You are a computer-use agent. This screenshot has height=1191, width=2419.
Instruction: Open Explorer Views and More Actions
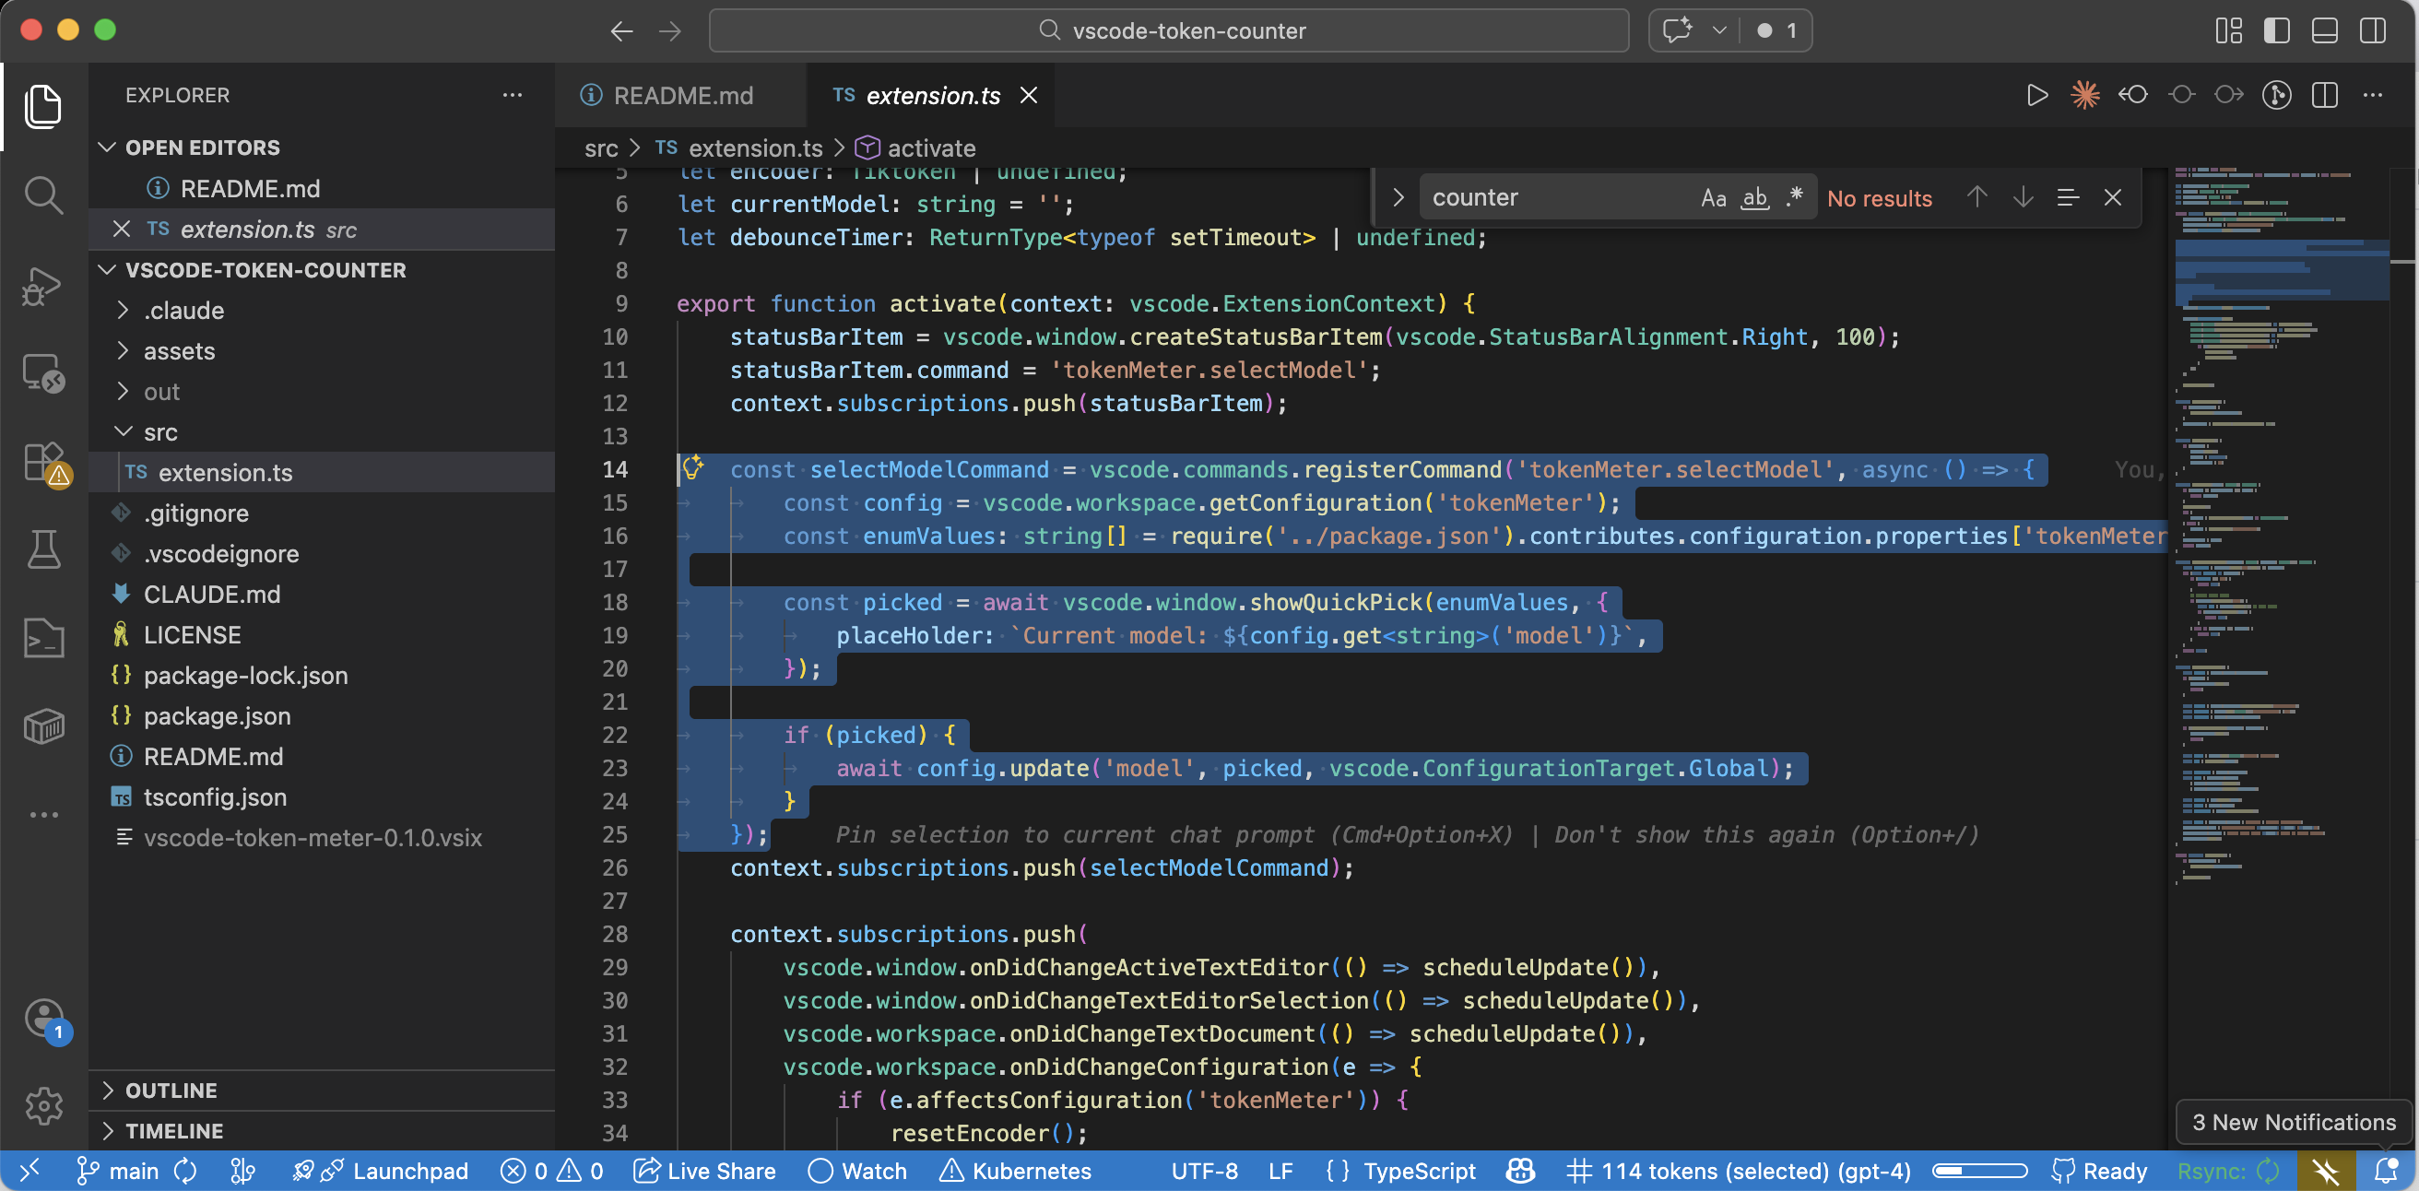tap(512, 95)
